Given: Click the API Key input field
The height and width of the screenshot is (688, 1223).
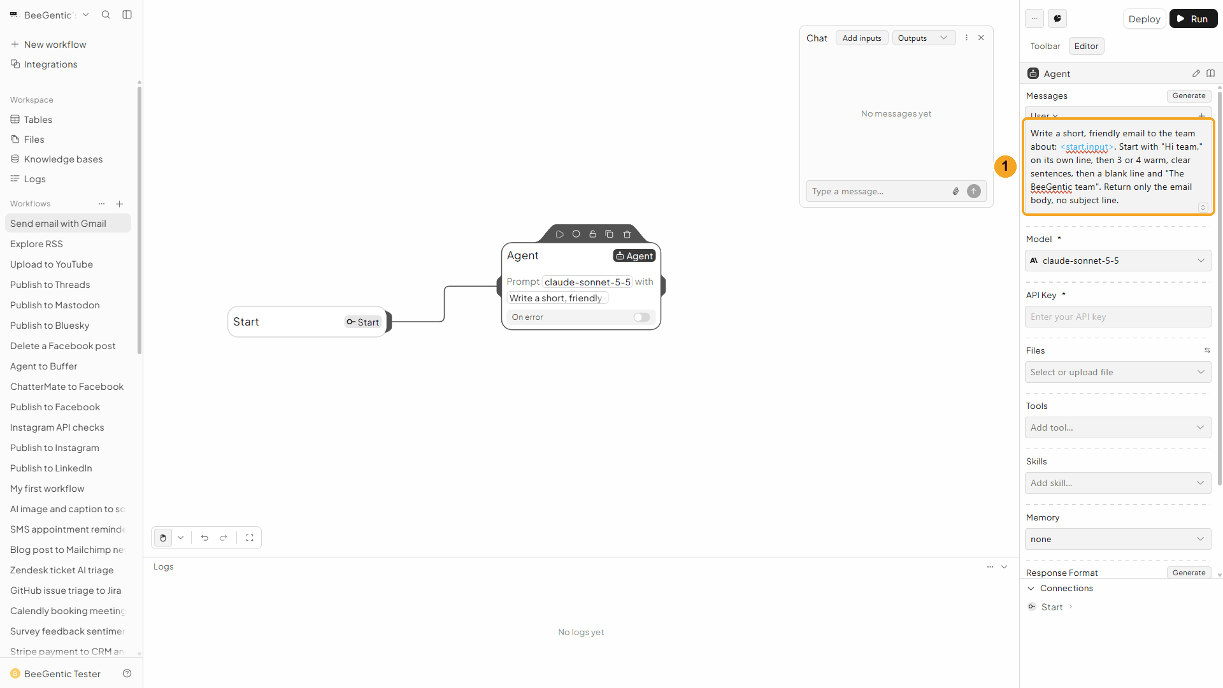Looking at the screenshot, I should 1118,317.
